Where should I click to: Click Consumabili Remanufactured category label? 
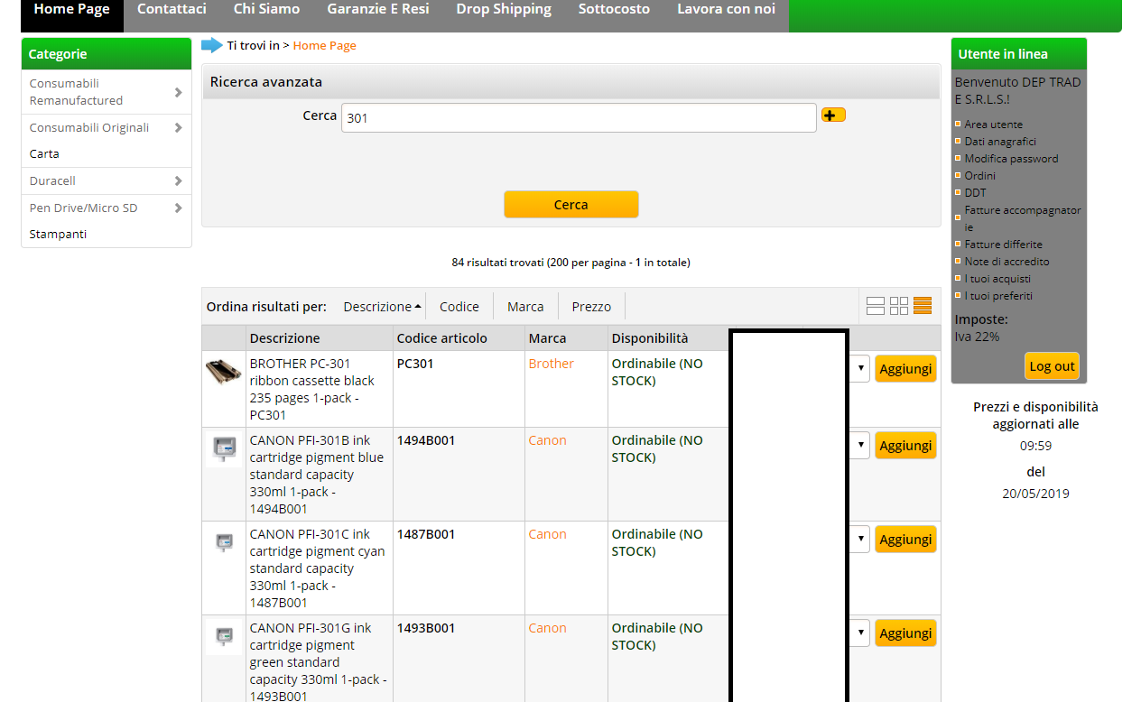[x=76, y=92]
